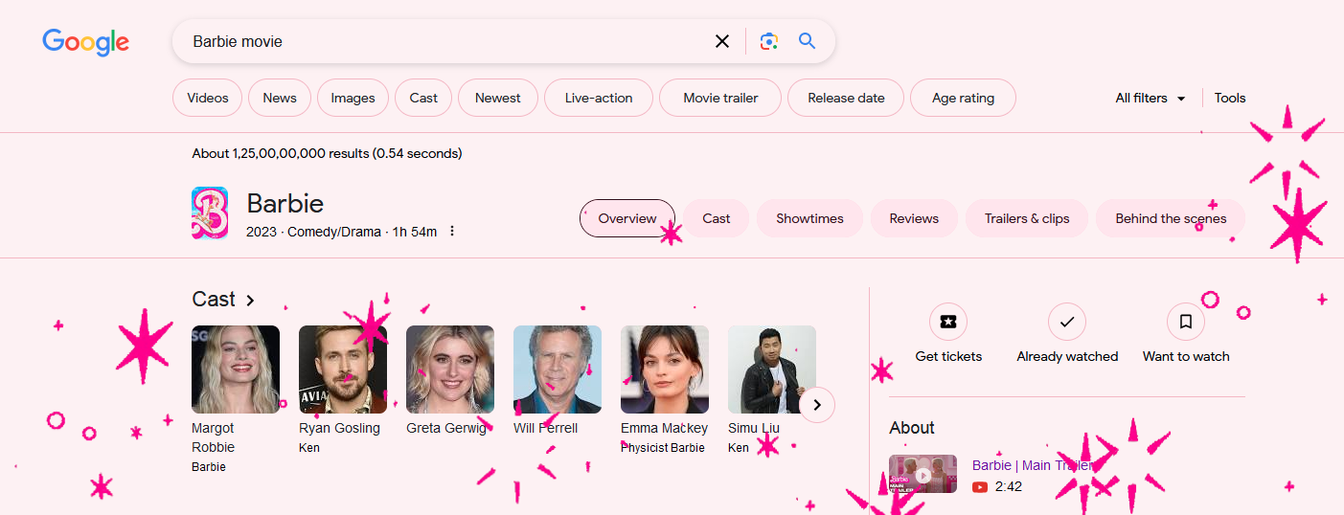Click the Margot Robbie name text

click(214, 437)
